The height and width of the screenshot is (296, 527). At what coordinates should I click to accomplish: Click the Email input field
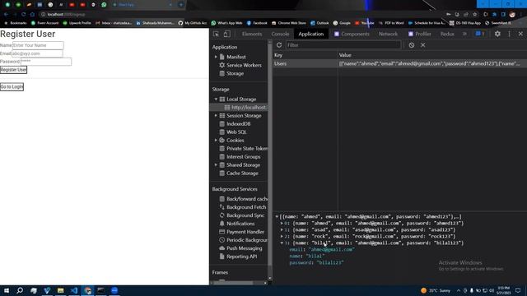pos(37,53)
